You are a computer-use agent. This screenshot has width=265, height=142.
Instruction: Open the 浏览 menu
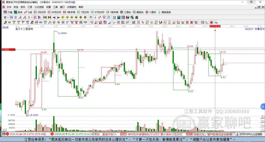point(16,7)
